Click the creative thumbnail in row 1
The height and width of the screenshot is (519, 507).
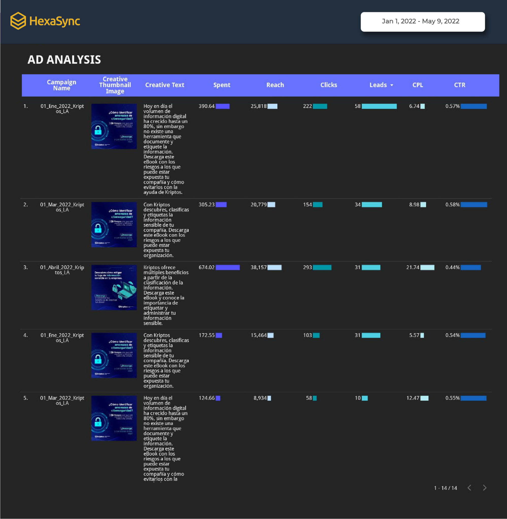[114, 126]
